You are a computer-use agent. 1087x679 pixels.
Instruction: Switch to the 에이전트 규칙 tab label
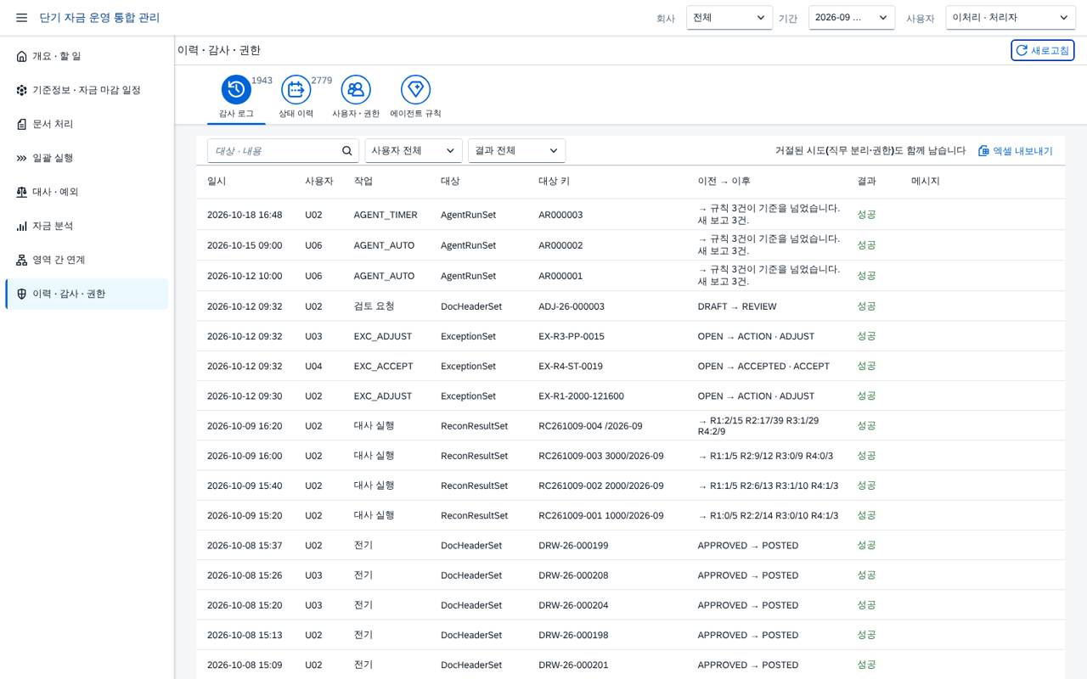[415, 114]
